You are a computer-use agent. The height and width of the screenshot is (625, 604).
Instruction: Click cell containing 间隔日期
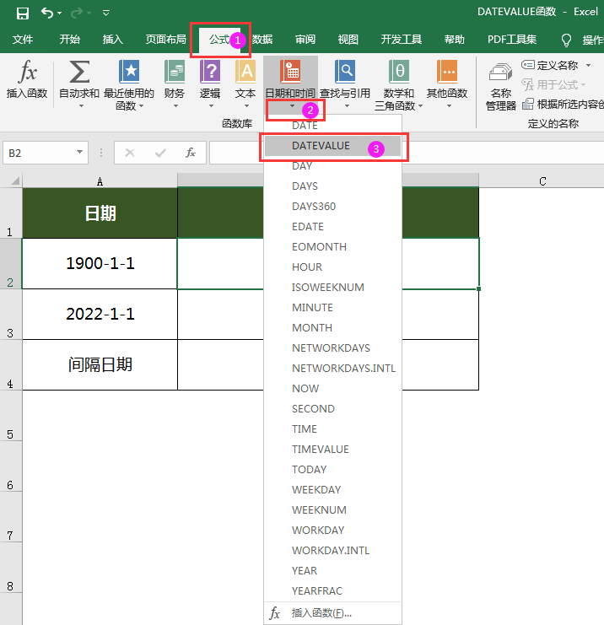pos(100,364)
